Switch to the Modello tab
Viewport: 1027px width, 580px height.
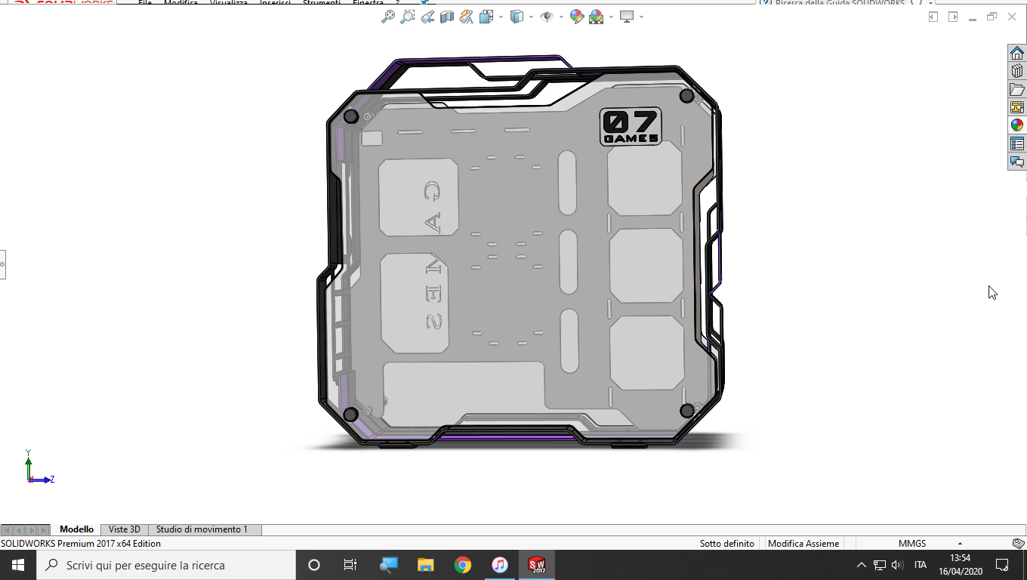76,529
